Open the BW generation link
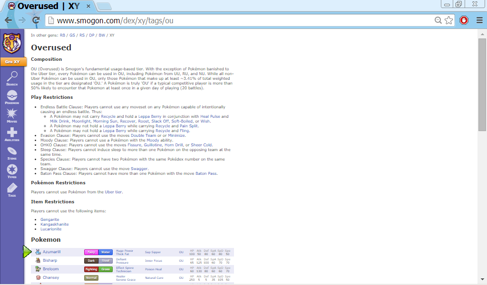The image size is (487, 285). (x=102, y=35)
